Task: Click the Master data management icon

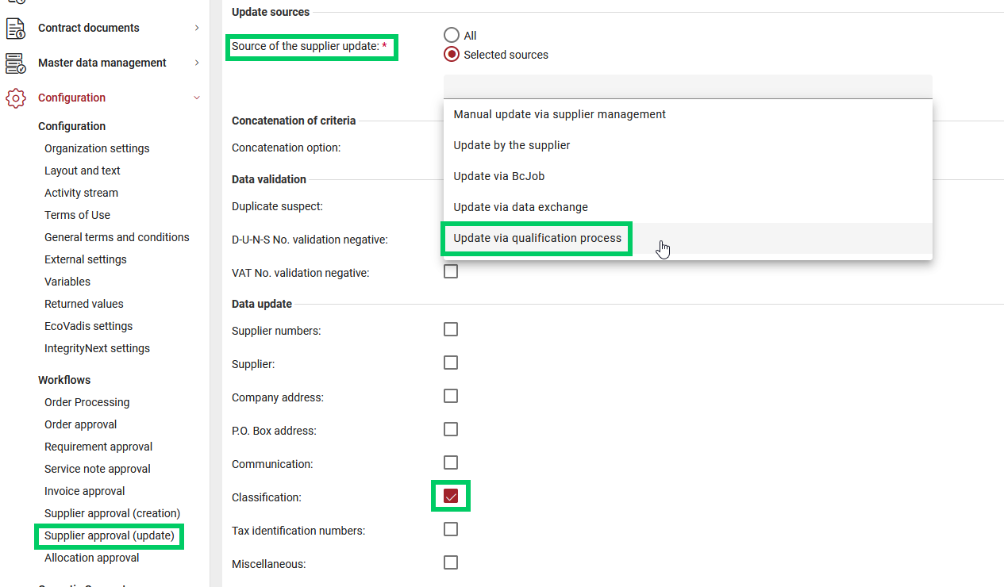Action: click(x=15, y=63)
